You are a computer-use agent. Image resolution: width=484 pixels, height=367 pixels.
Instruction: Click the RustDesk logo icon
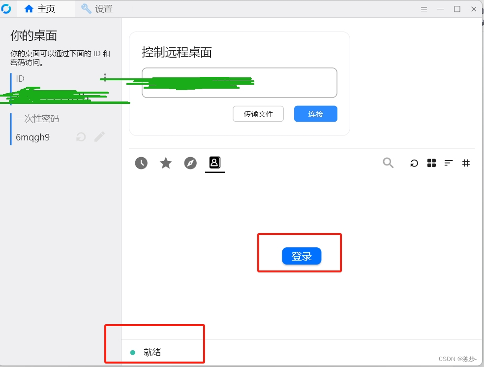coord(6,9)
